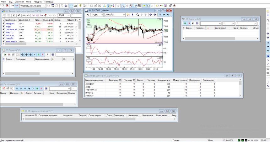Toggle T+4 filter in Financial instruments toolbar
Image resolution: width=270 pixels, height=142 pixels.
41,15
